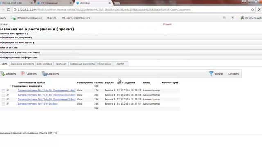Click the site info icon in address bar
Viewport: 262px width, 147px height.
pos(15,10)
